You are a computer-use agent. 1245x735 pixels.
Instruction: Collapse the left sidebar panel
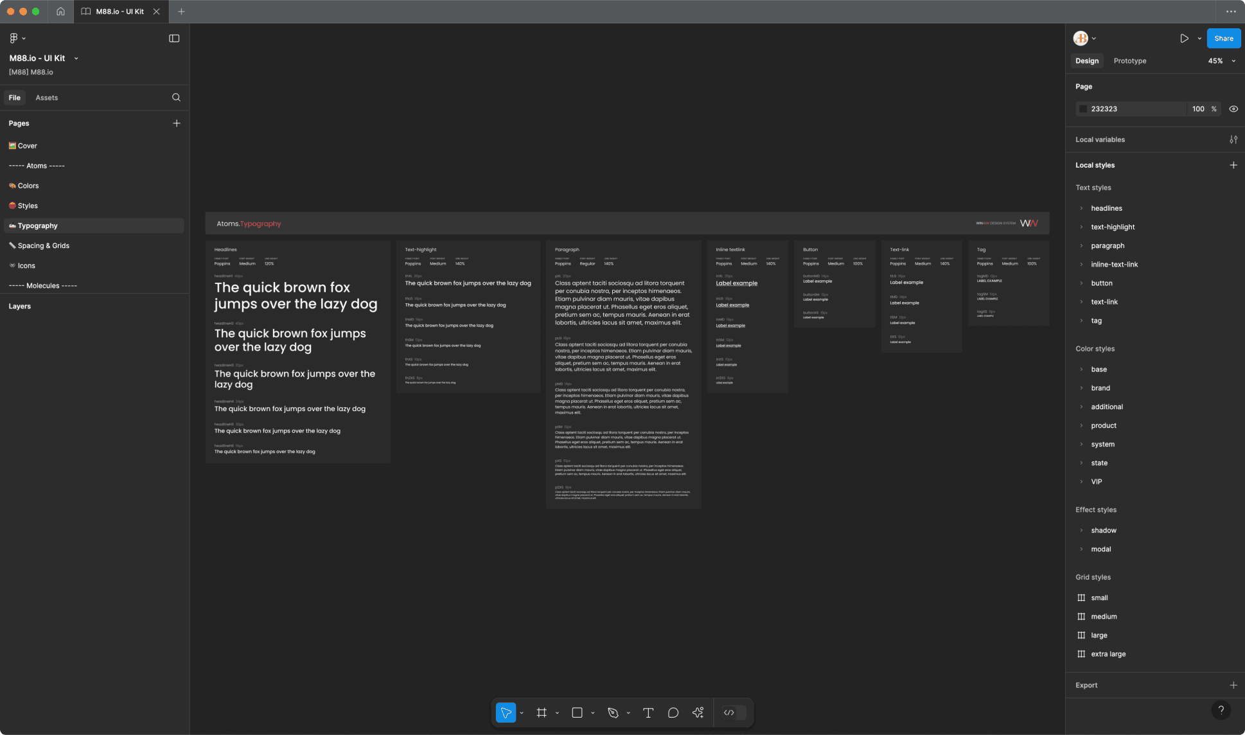coord(174,38)
